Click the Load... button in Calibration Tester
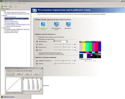Image resolution: width=125 pixels, height=99 pixels. [x=36, y=74]
